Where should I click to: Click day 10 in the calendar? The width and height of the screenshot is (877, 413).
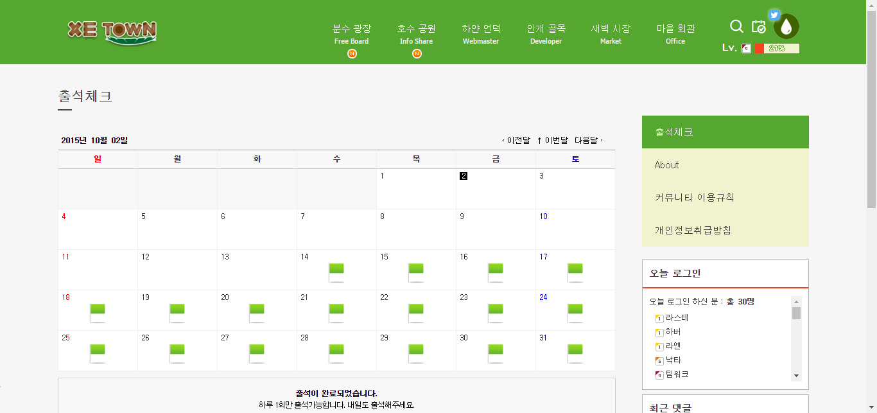pyautogui.click(x=543, y=216)
